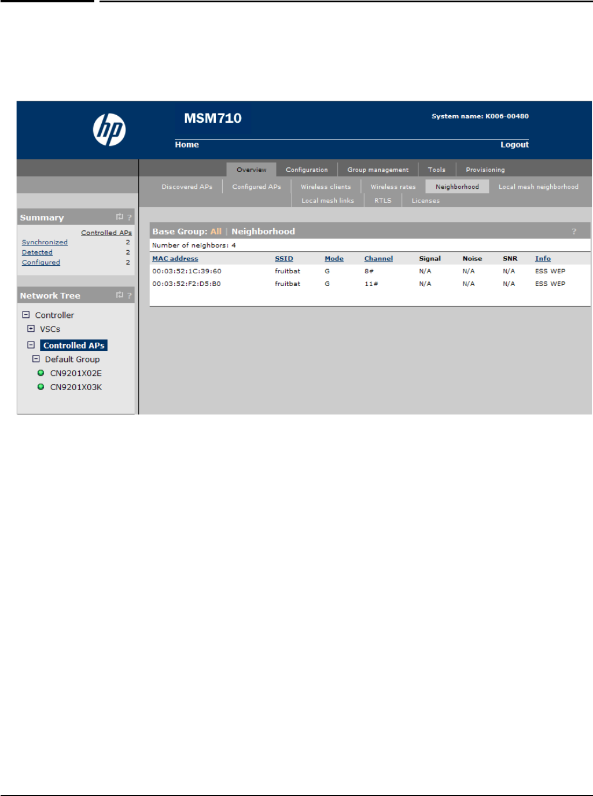This screenshot has width=593, height=796.
Task: Open the Detected APs link
Action: pos(37,252)
